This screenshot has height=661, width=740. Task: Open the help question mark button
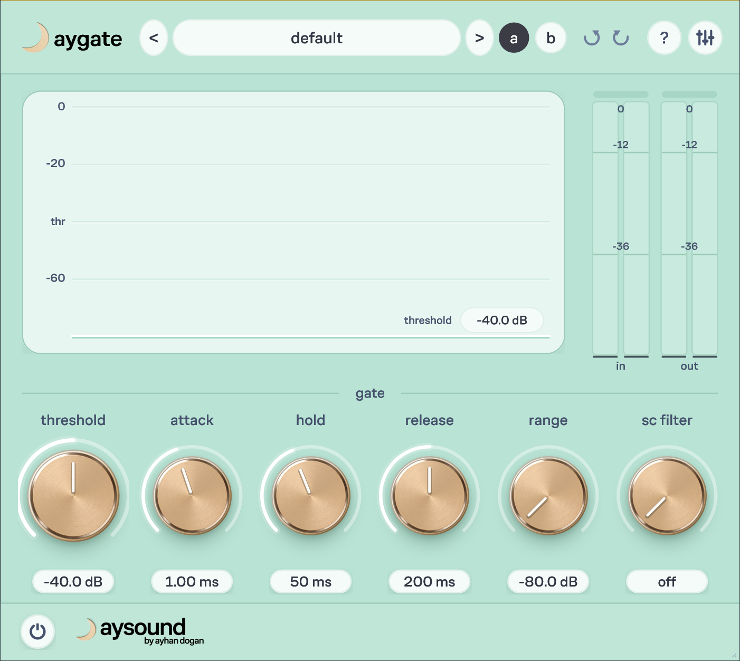pyautogui.click(x=664, y=38)
